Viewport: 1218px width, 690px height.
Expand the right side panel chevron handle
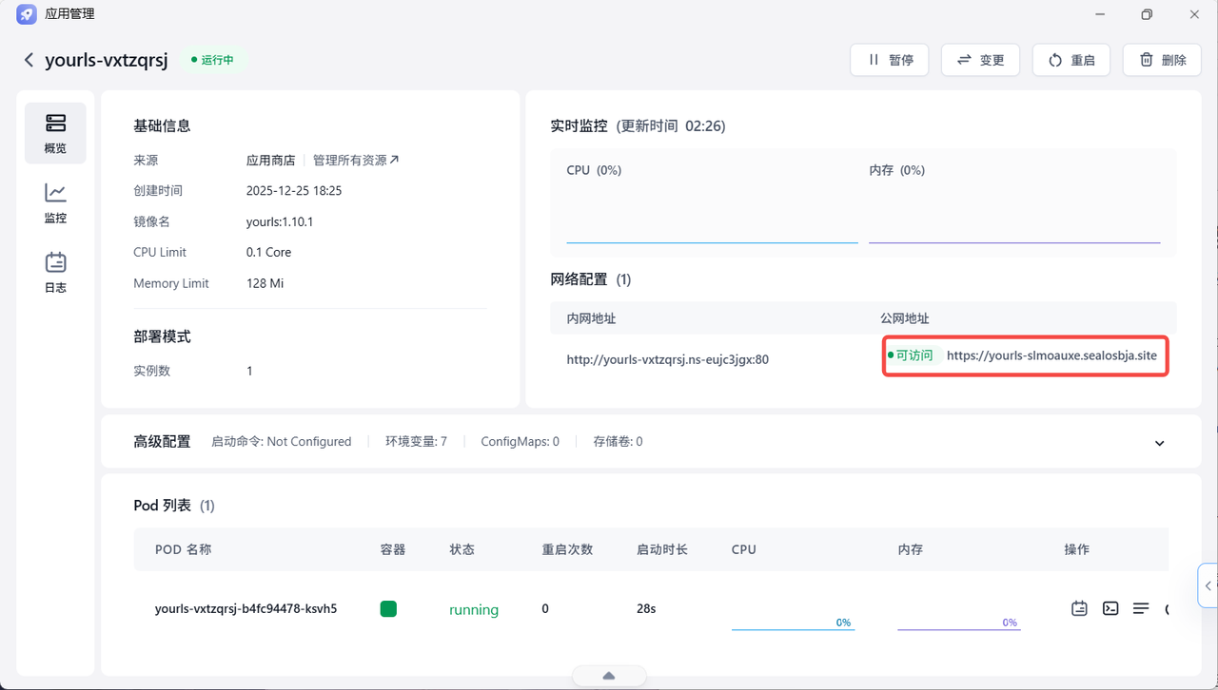click(x=1208, y=585)
